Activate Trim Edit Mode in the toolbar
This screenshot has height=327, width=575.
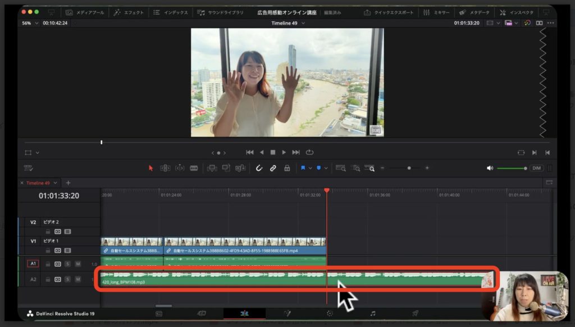pyautogui.click(x=164, y=167)
